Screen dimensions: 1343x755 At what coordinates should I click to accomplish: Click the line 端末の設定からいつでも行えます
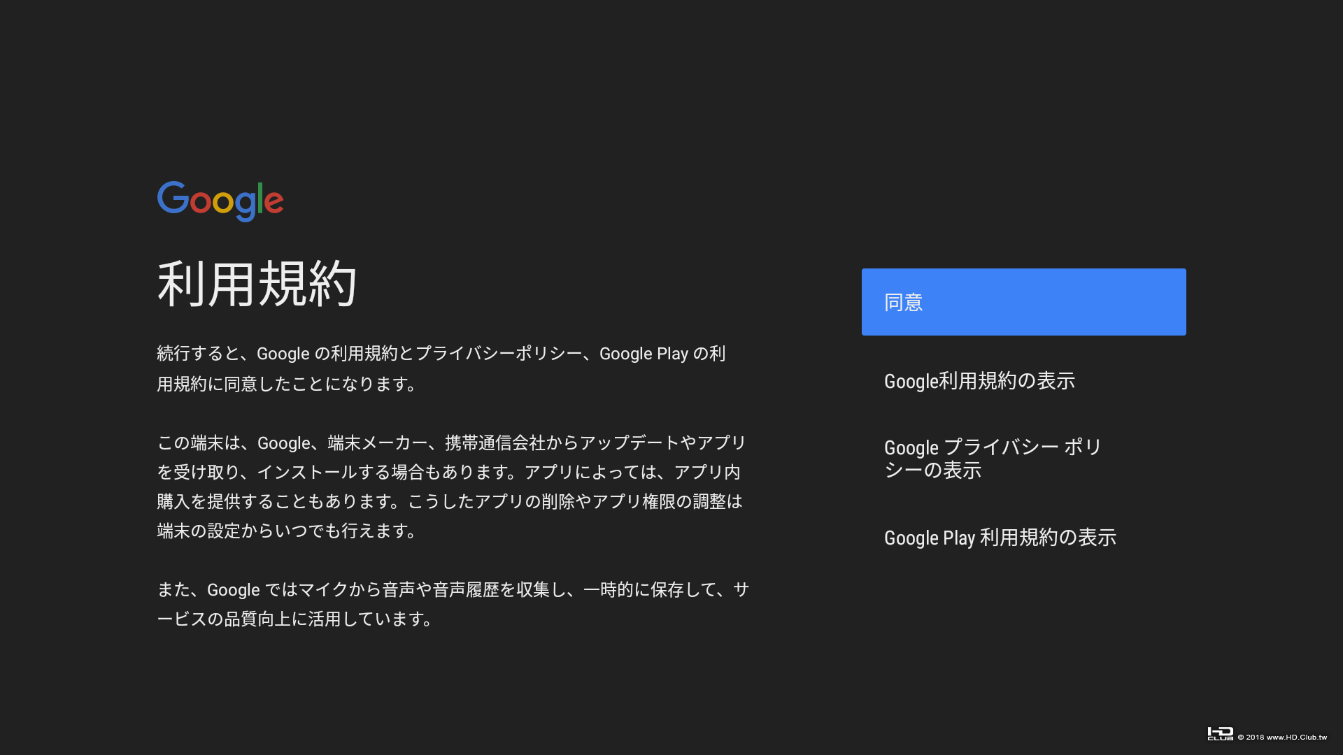pos(287,531)
